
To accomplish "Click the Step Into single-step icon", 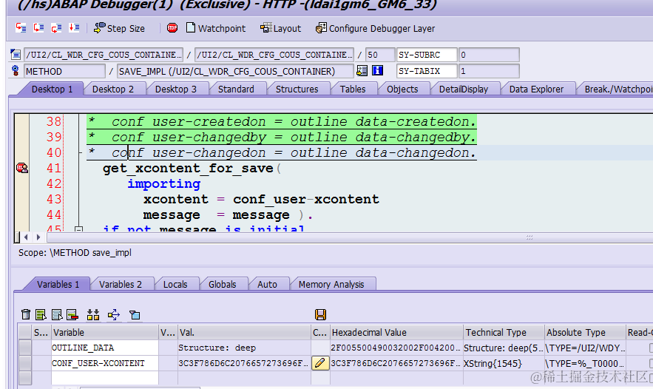I will click(x=21, y=28).
